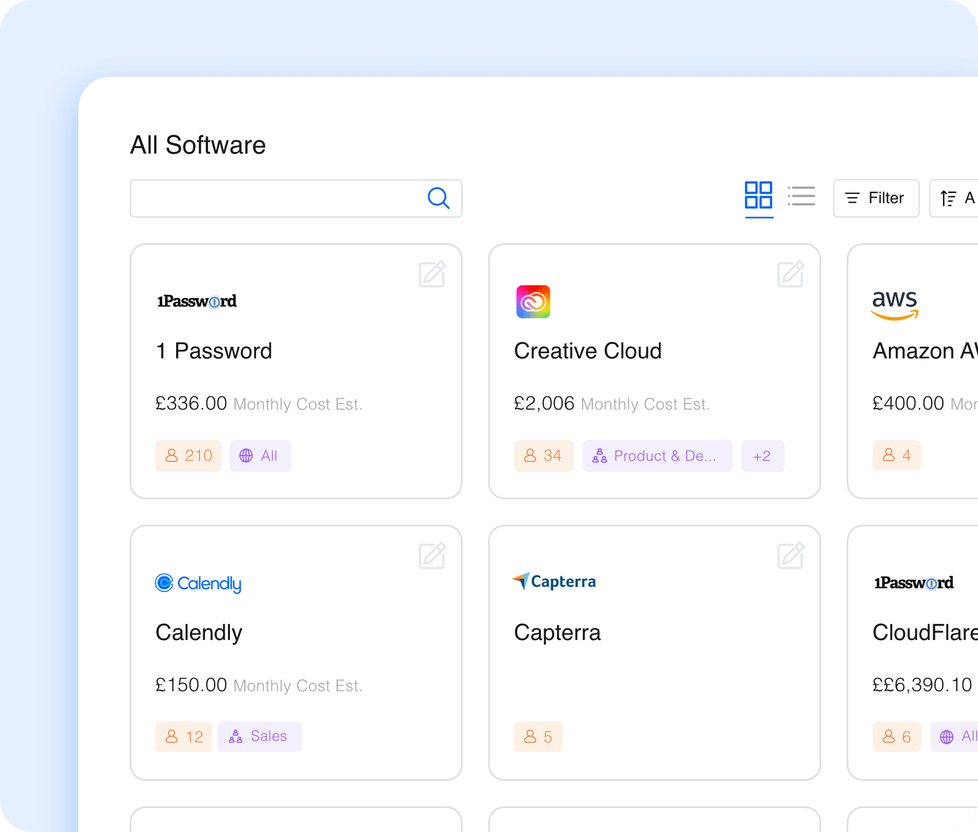
Task: Click the All tag on 1 Password
Action: click(260, 456)
